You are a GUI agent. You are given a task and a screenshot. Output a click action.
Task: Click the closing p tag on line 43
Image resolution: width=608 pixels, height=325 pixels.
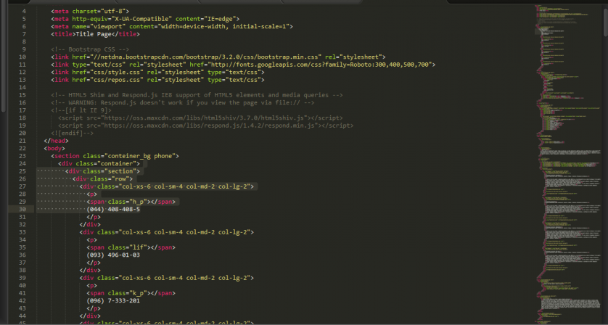[x=94, y=308]
